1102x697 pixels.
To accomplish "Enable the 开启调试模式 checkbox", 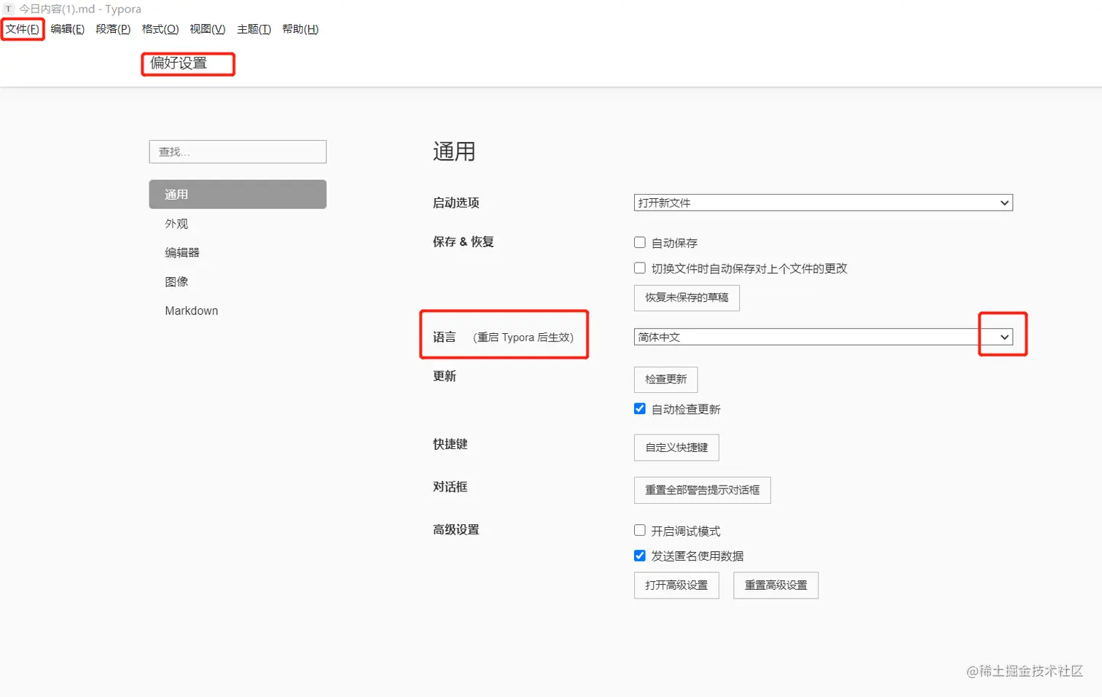I will 640,531.
